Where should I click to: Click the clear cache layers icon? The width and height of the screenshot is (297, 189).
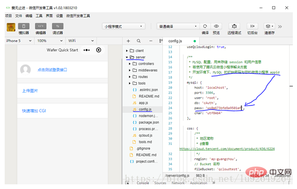tap(269, 26)
